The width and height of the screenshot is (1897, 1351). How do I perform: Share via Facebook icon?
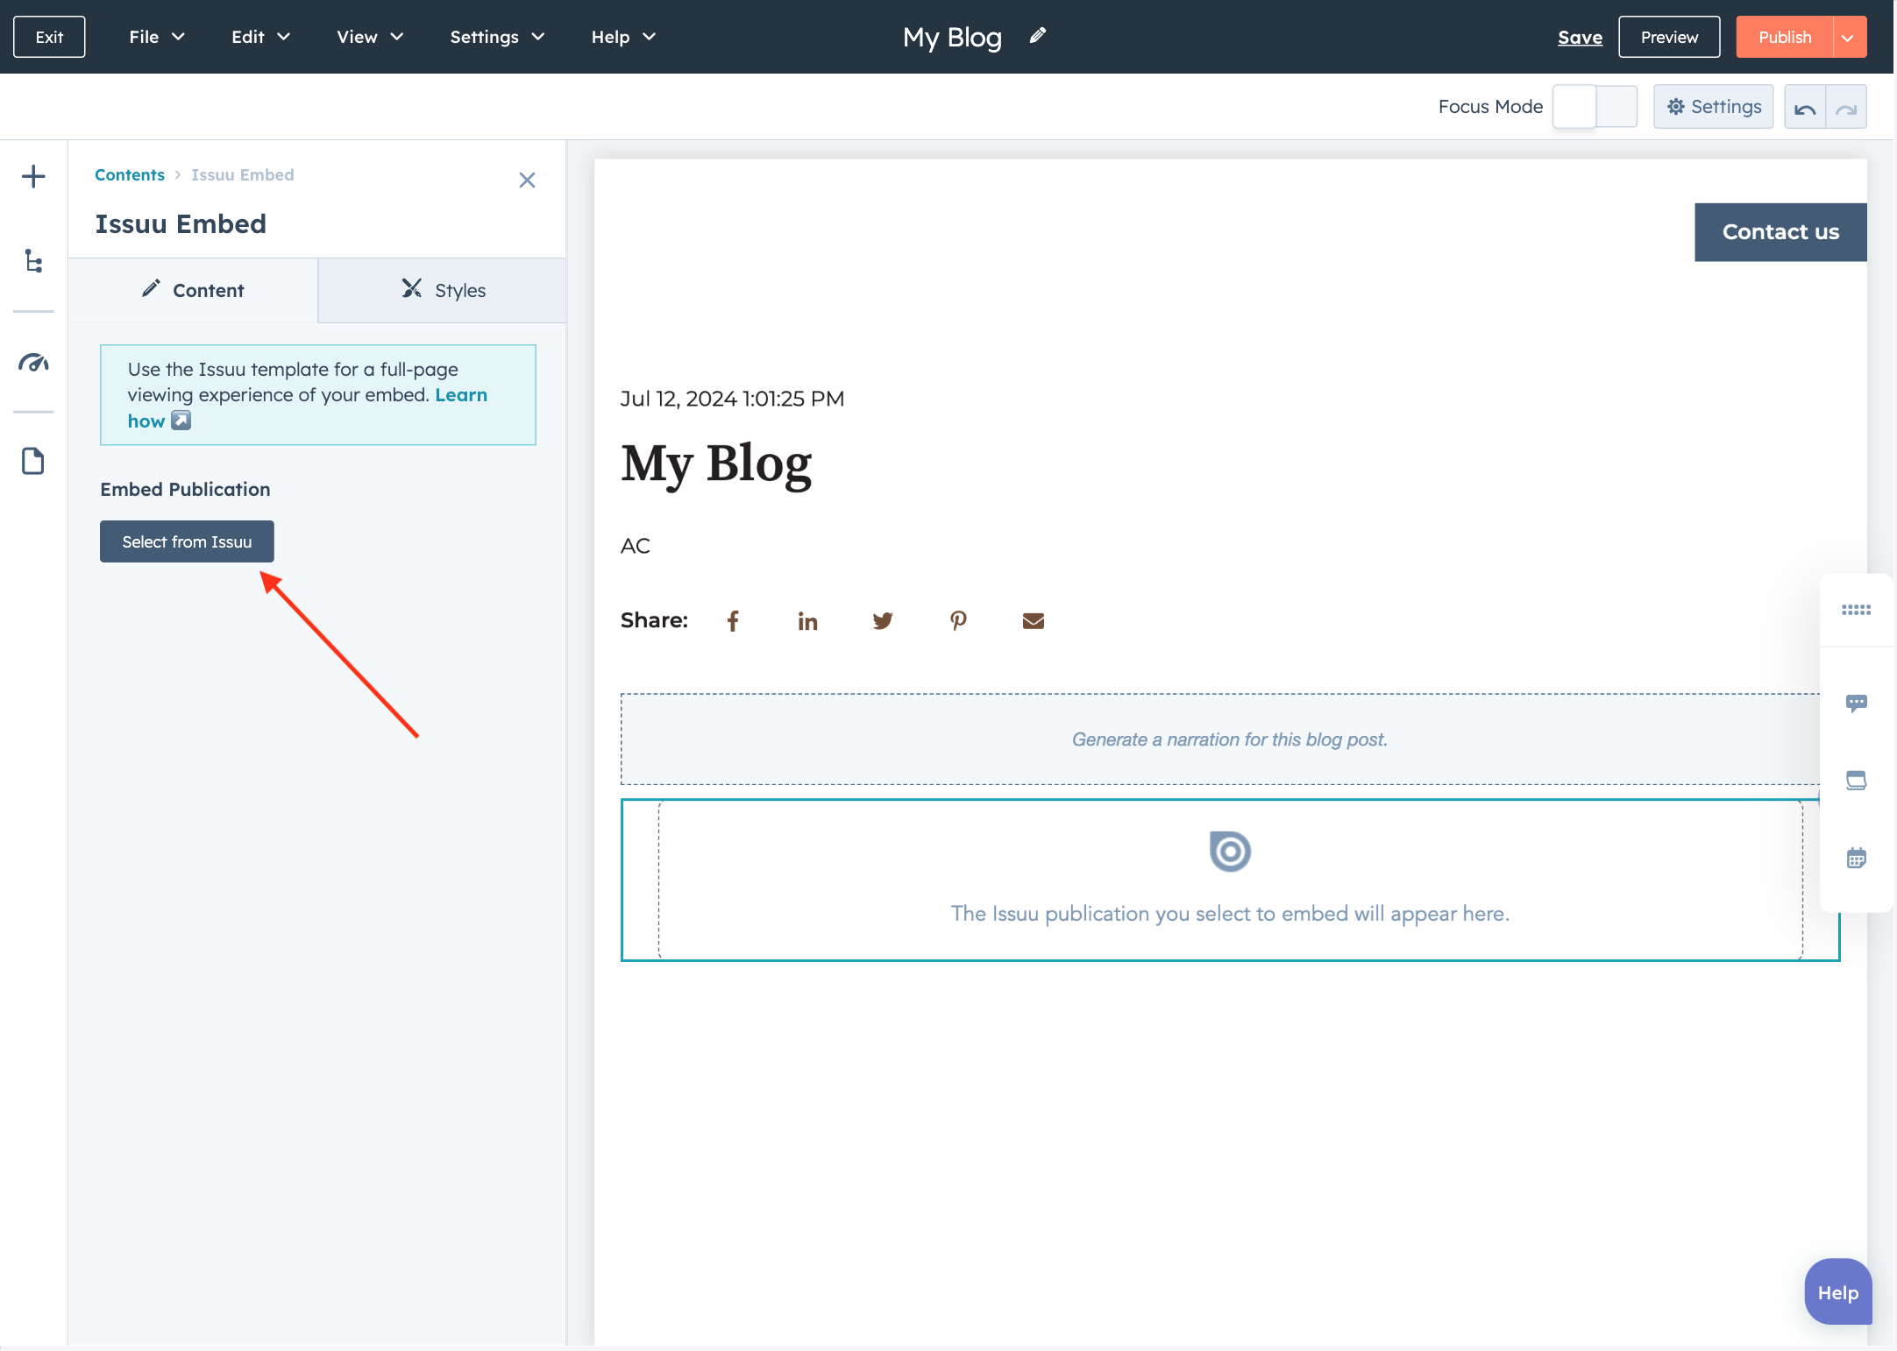coord(733,621)
